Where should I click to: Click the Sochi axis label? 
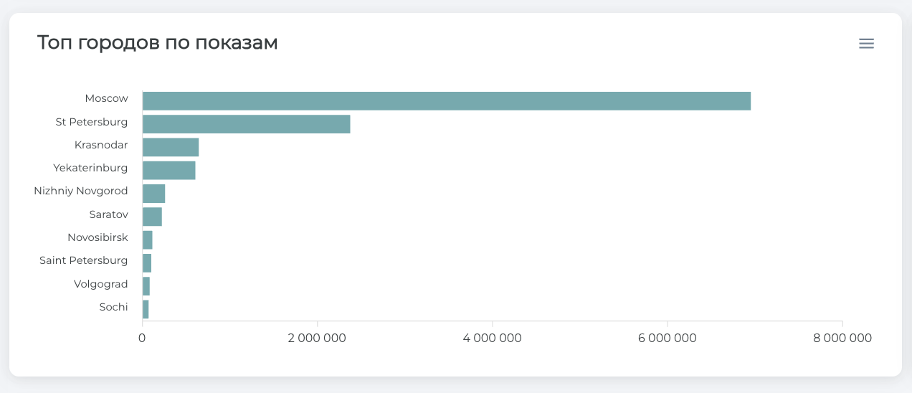pyautogui.click(x=113, y=307)
